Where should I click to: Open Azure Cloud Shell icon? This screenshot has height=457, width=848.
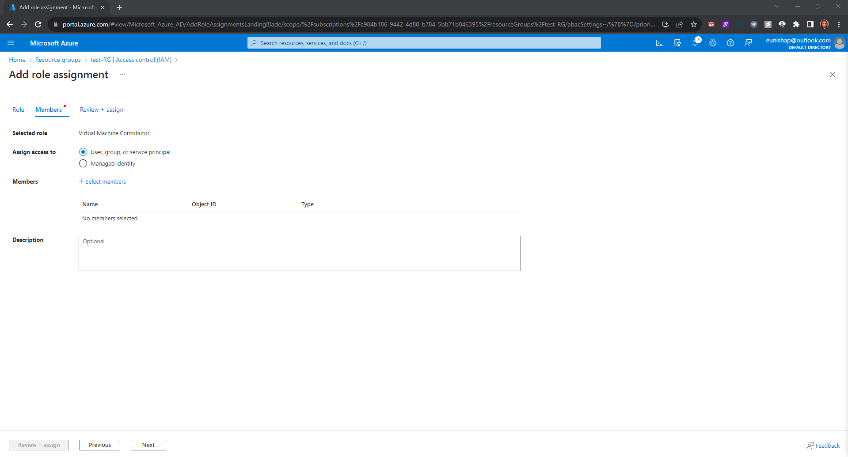tap(659, 43)
